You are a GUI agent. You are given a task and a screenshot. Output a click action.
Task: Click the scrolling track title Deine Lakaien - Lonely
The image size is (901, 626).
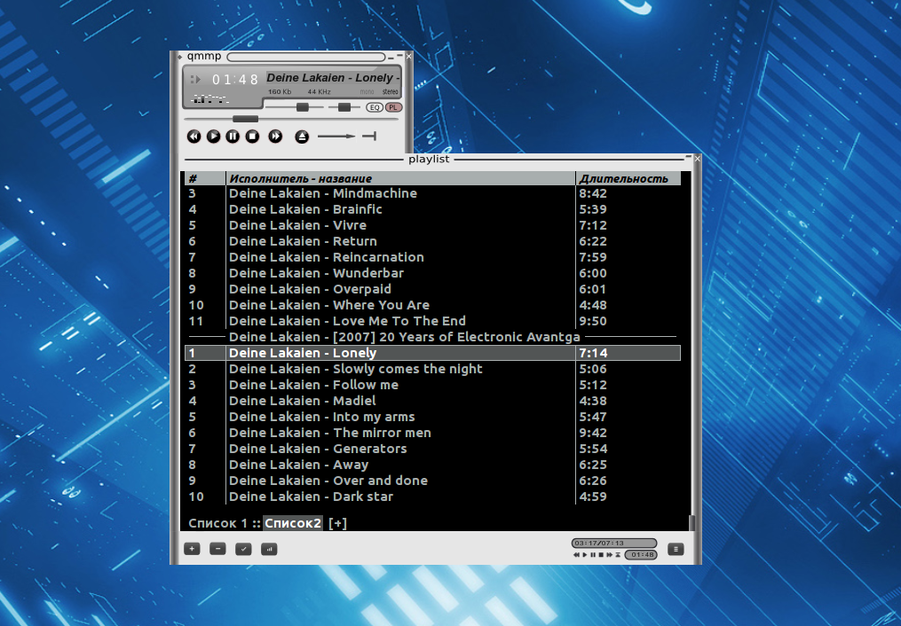[333, 78]
